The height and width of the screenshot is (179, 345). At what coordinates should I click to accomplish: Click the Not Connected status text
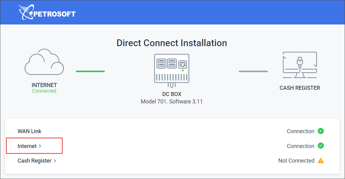(296, 161)
